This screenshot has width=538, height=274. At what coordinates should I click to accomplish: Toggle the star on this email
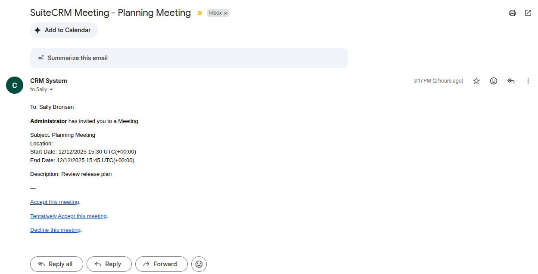tap(476, 80)
